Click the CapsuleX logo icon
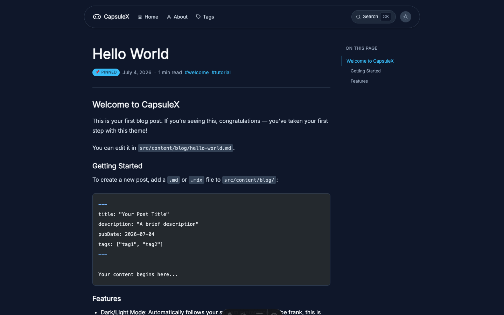504x315 pixels. tap(97, 17)
